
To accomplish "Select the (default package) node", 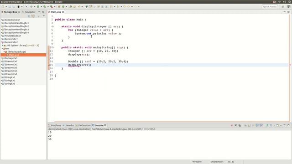I will click(16, 51).
